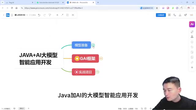Open the browser profile avatar
196x110 pixels.
tap(189, 8)
